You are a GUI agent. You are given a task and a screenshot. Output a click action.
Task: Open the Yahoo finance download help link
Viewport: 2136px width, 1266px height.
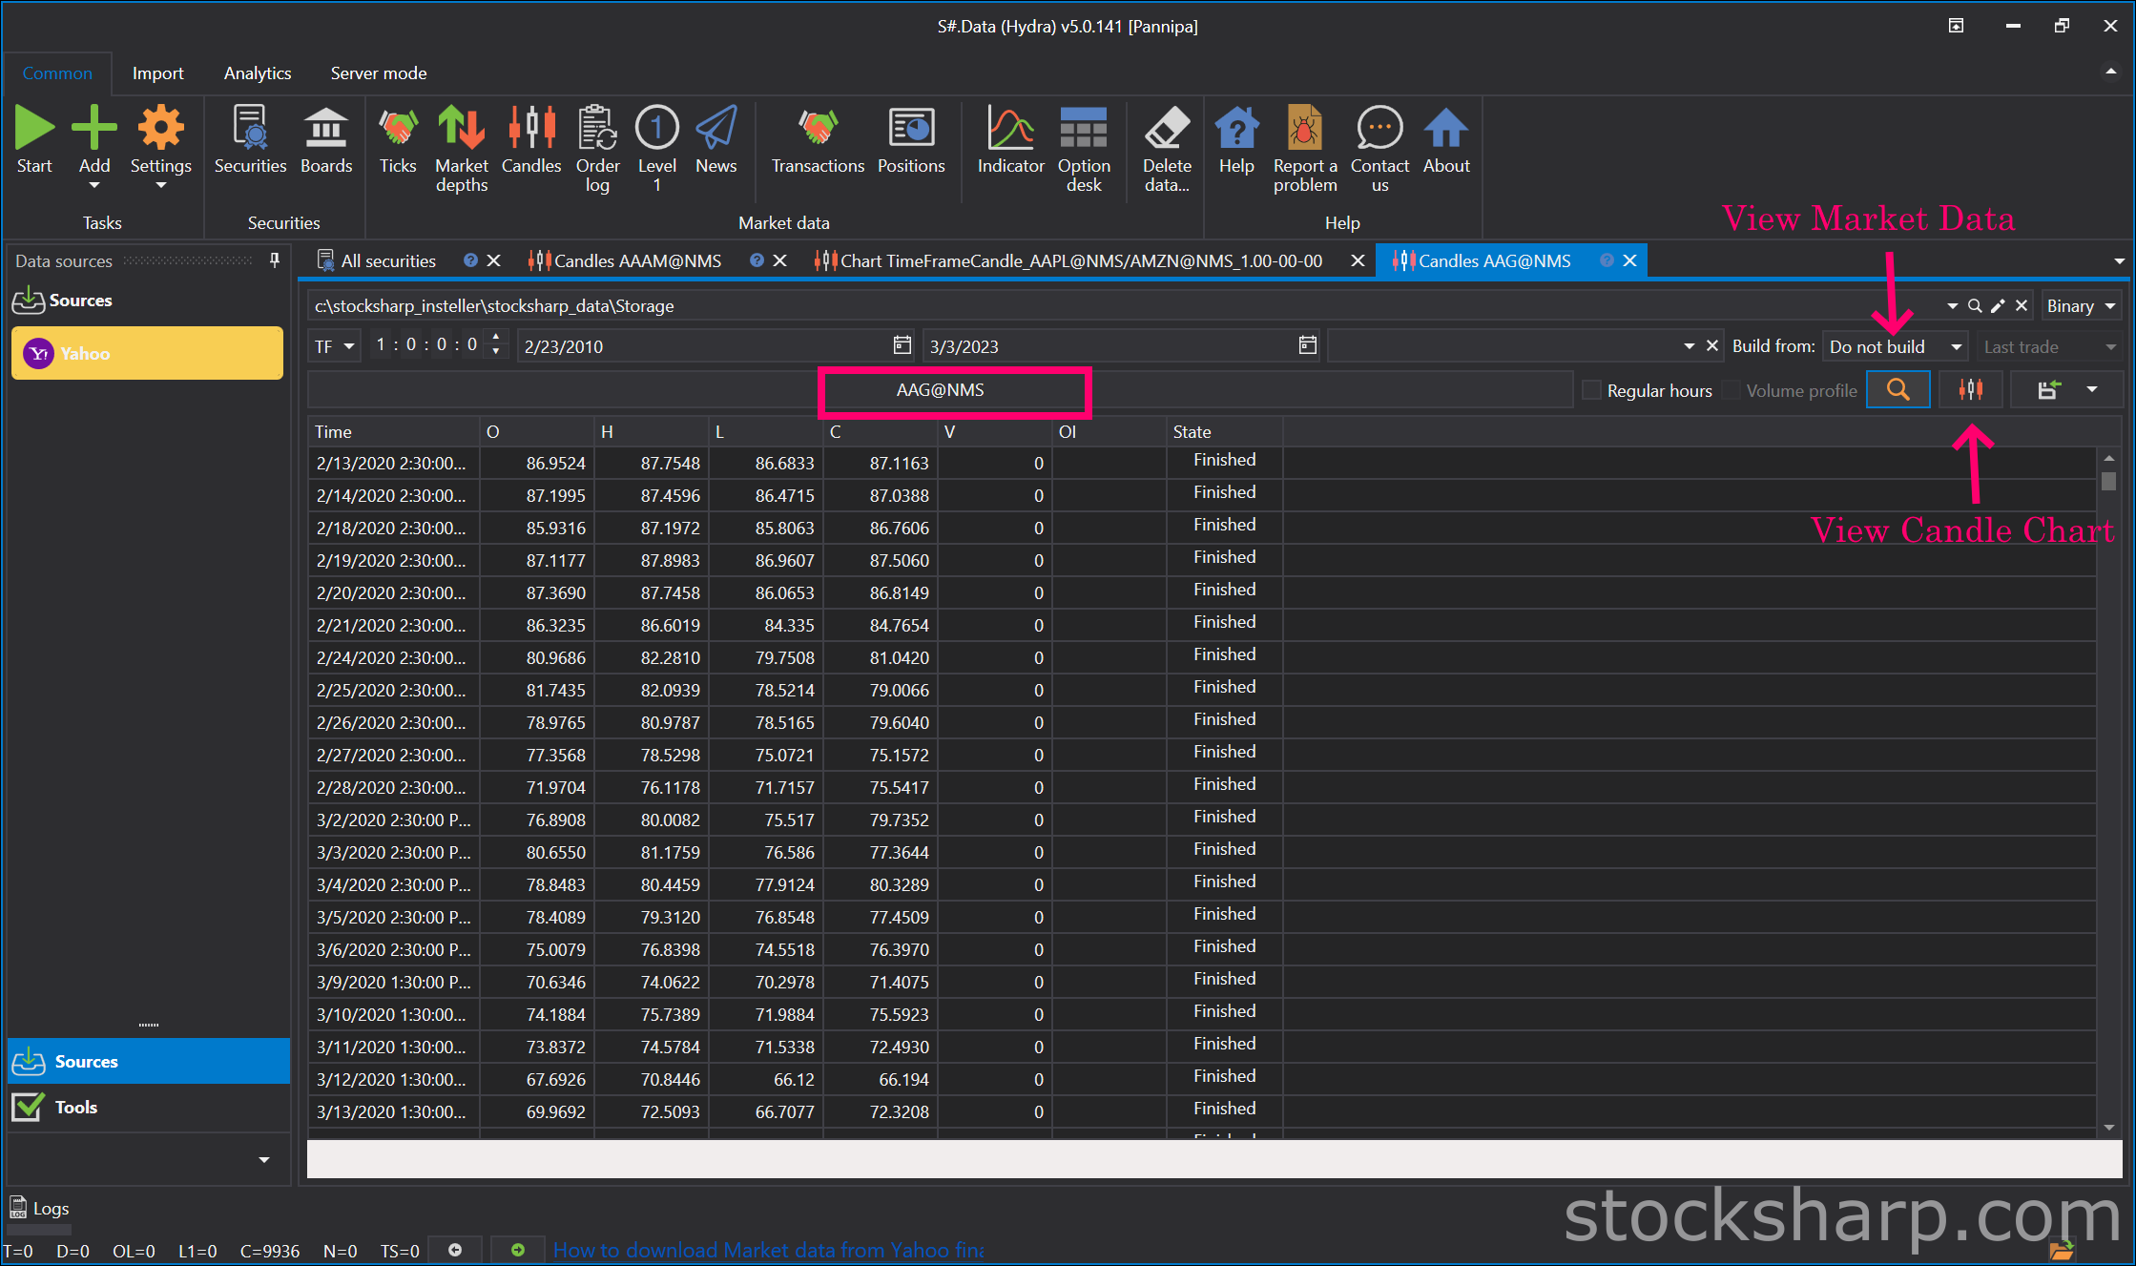point(768,1250)
